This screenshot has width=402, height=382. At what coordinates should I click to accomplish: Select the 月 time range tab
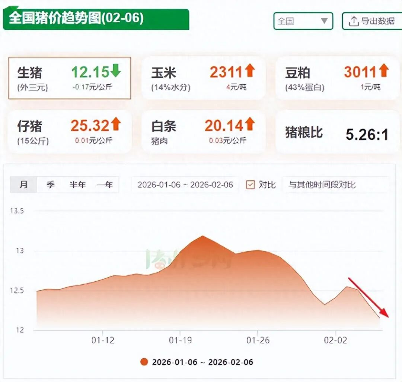pos(23,185)
